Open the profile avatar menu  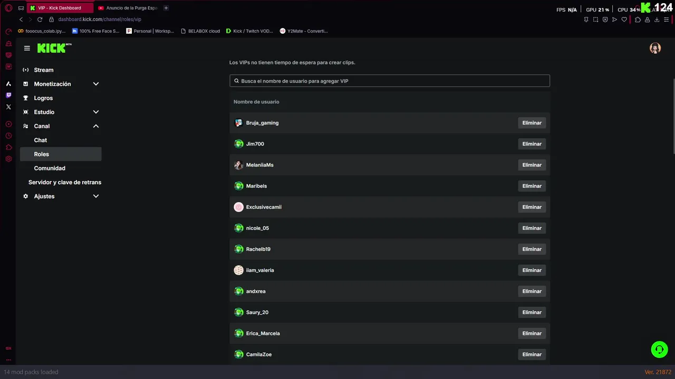click(x=655, y=48)
